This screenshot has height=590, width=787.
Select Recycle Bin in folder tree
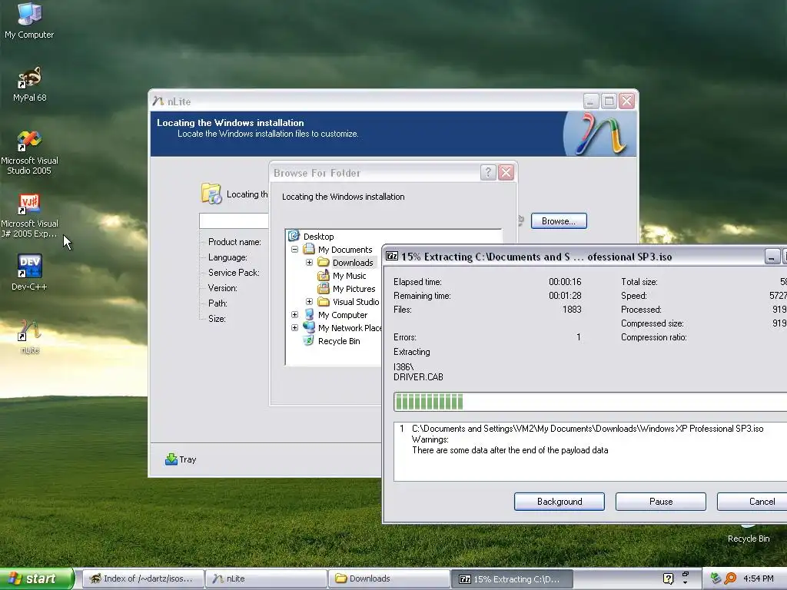point(339,340)
